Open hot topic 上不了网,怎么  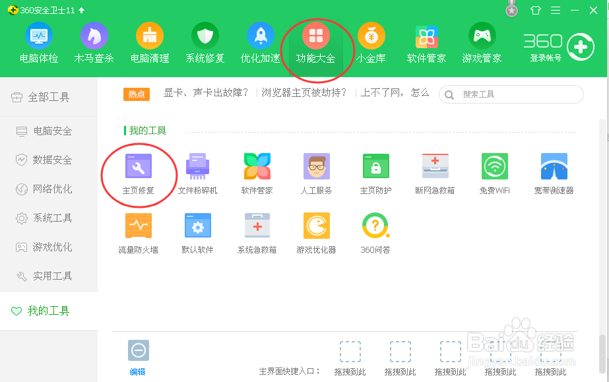[x=395, y=93]
